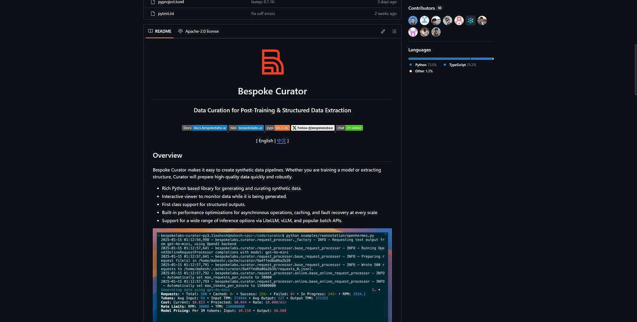Click the Overview heading
The width and height of the screenshot is (637, 322).
pyautogui.click(x=168, y=155)
